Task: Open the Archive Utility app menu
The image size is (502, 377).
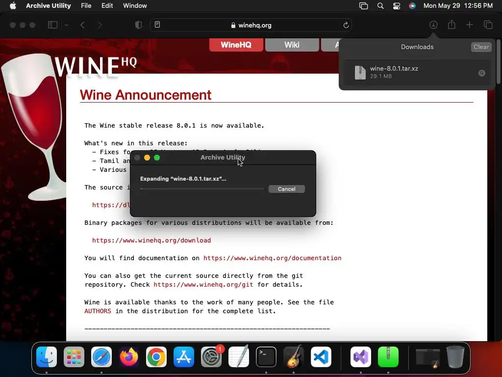Action: (49, 6)
